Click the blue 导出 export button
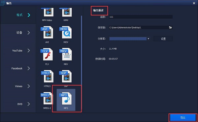Viewport: 198px width, 122px height. tap(183, 118)
